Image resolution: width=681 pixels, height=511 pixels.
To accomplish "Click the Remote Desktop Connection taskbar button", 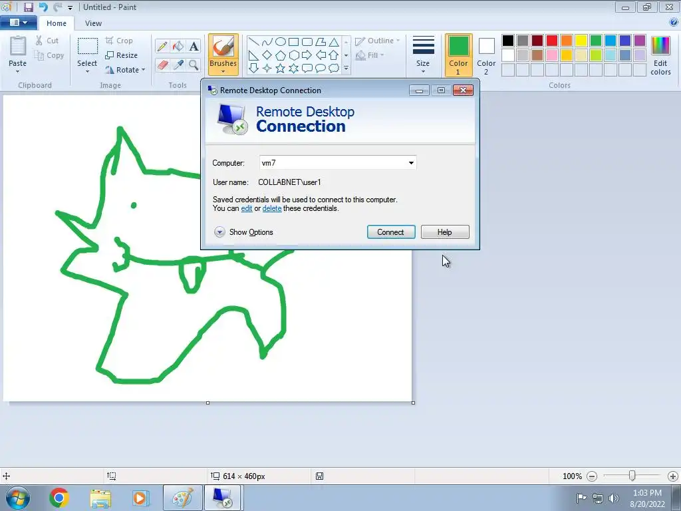I will pos(222,498).
